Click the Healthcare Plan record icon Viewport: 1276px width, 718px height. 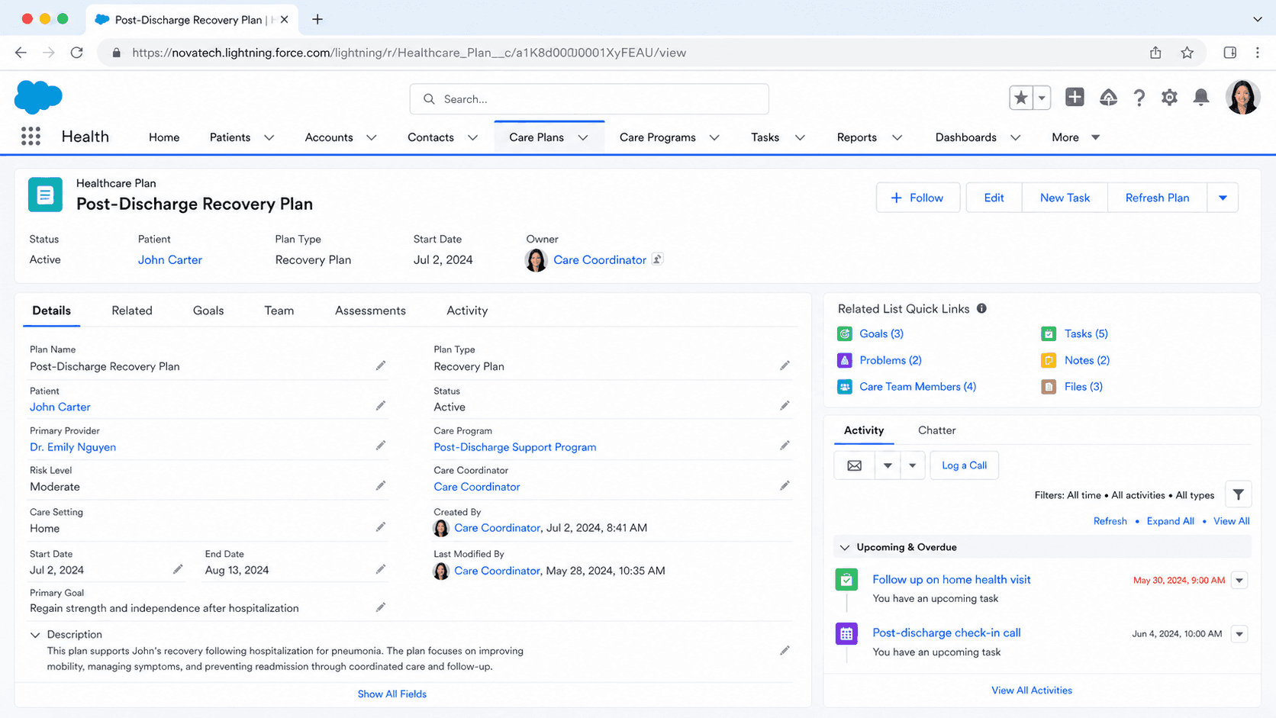45,195
